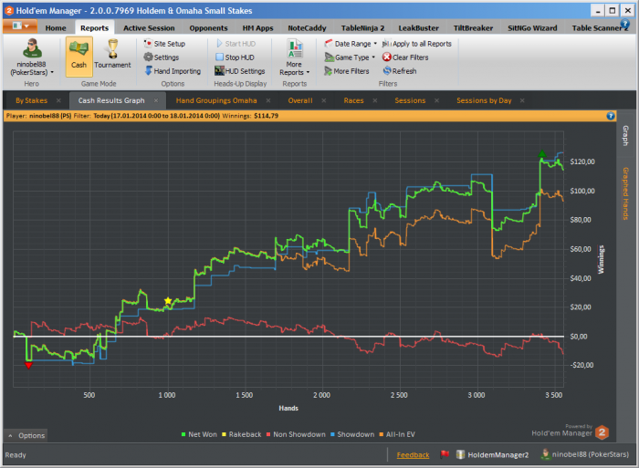The image size is (639, 468).
Task: Click Clear Filters
Action: point(405,57)
